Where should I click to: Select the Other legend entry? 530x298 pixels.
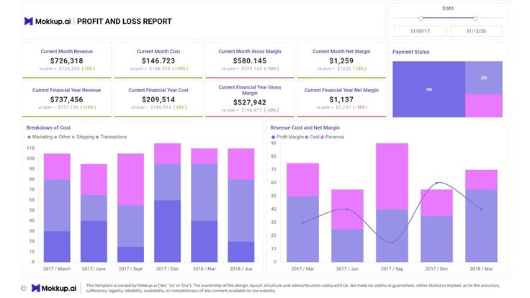(62, 137)
